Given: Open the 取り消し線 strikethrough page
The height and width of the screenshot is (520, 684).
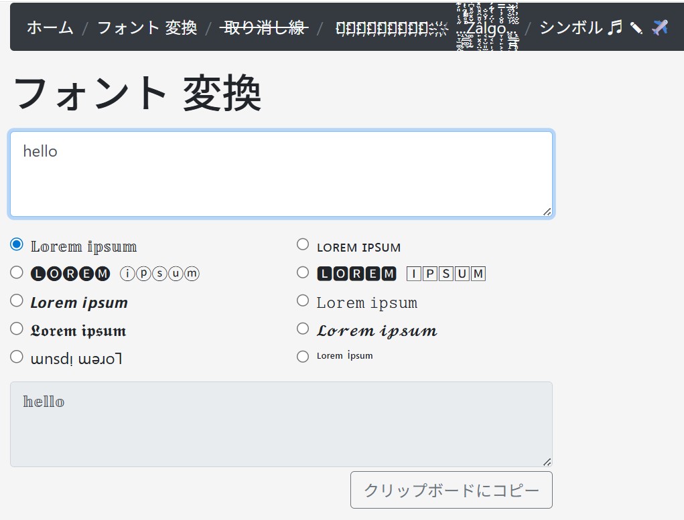Looking at the screenshot, I should (x=264, y=27).
